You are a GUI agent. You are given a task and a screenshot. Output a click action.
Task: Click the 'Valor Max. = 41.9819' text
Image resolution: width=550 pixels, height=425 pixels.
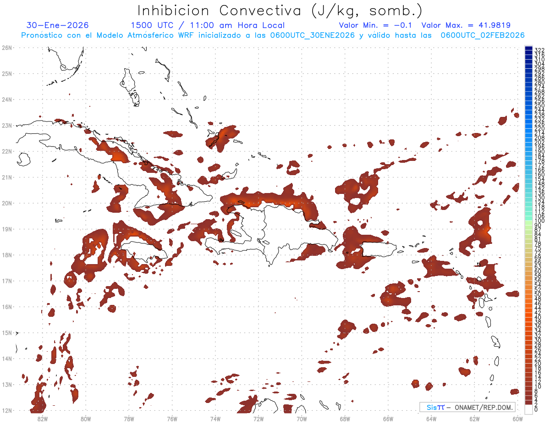(x=466, y=25)
